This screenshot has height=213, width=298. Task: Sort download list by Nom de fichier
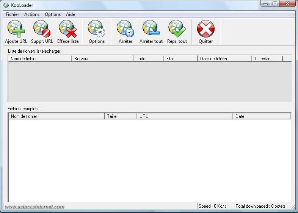pyautogui.click(x=40, y=59)
